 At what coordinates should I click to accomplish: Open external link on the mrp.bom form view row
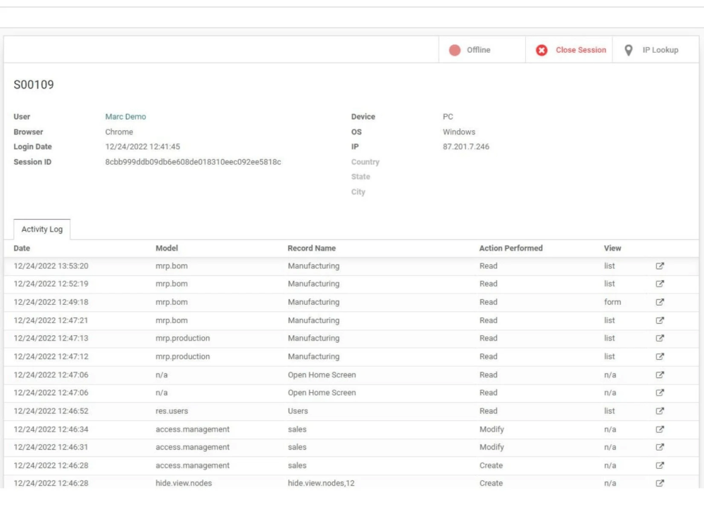660,302
